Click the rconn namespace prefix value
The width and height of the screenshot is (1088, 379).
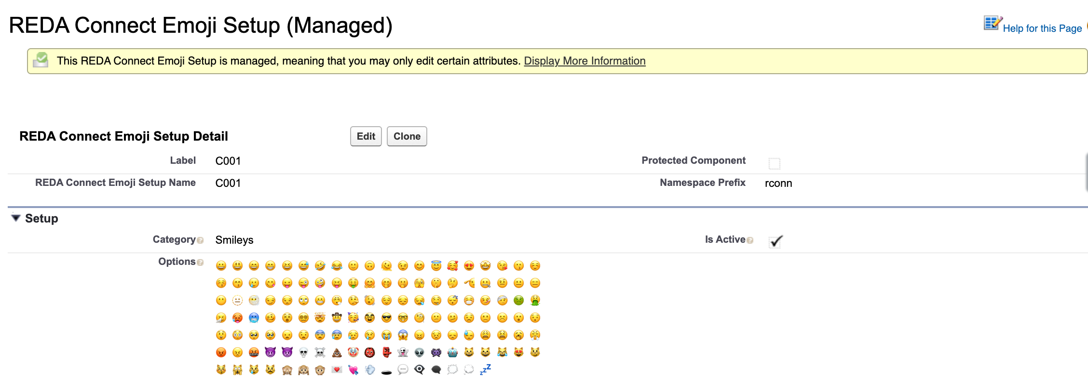point(778,183)
